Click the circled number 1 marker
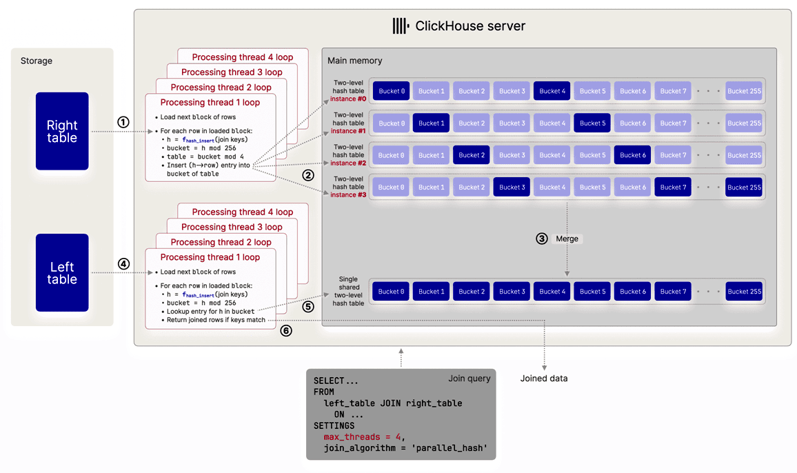Screen dimensions: 797x473 123,122
